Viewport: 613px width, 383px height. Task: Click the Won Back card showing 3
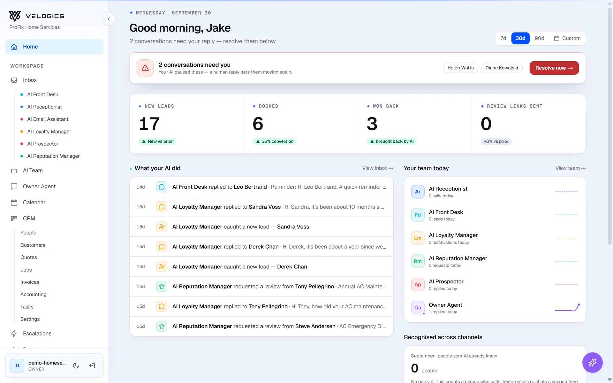click(x=415, y=124)
